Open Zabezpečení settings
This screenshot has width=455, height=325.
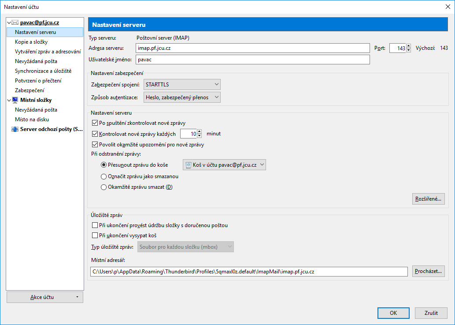(x=30, y=90)
